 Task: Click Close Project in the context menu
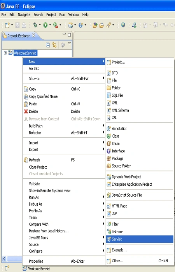(64, 167)
